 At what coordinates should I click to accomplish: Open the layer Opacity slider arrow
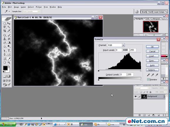pos(166,88)
